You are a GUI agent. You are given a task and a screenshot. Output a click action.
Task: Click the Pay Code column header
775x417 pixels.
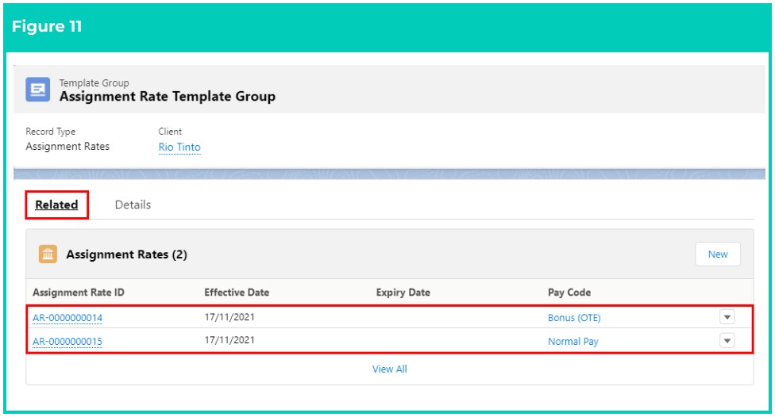tap(569, 293)
